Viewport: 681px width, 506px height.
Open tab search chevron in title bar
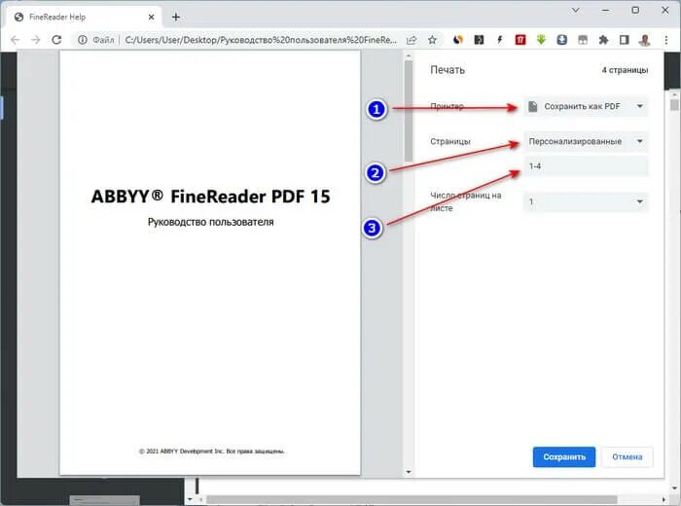pyautogui.click(x=576, y=10)
